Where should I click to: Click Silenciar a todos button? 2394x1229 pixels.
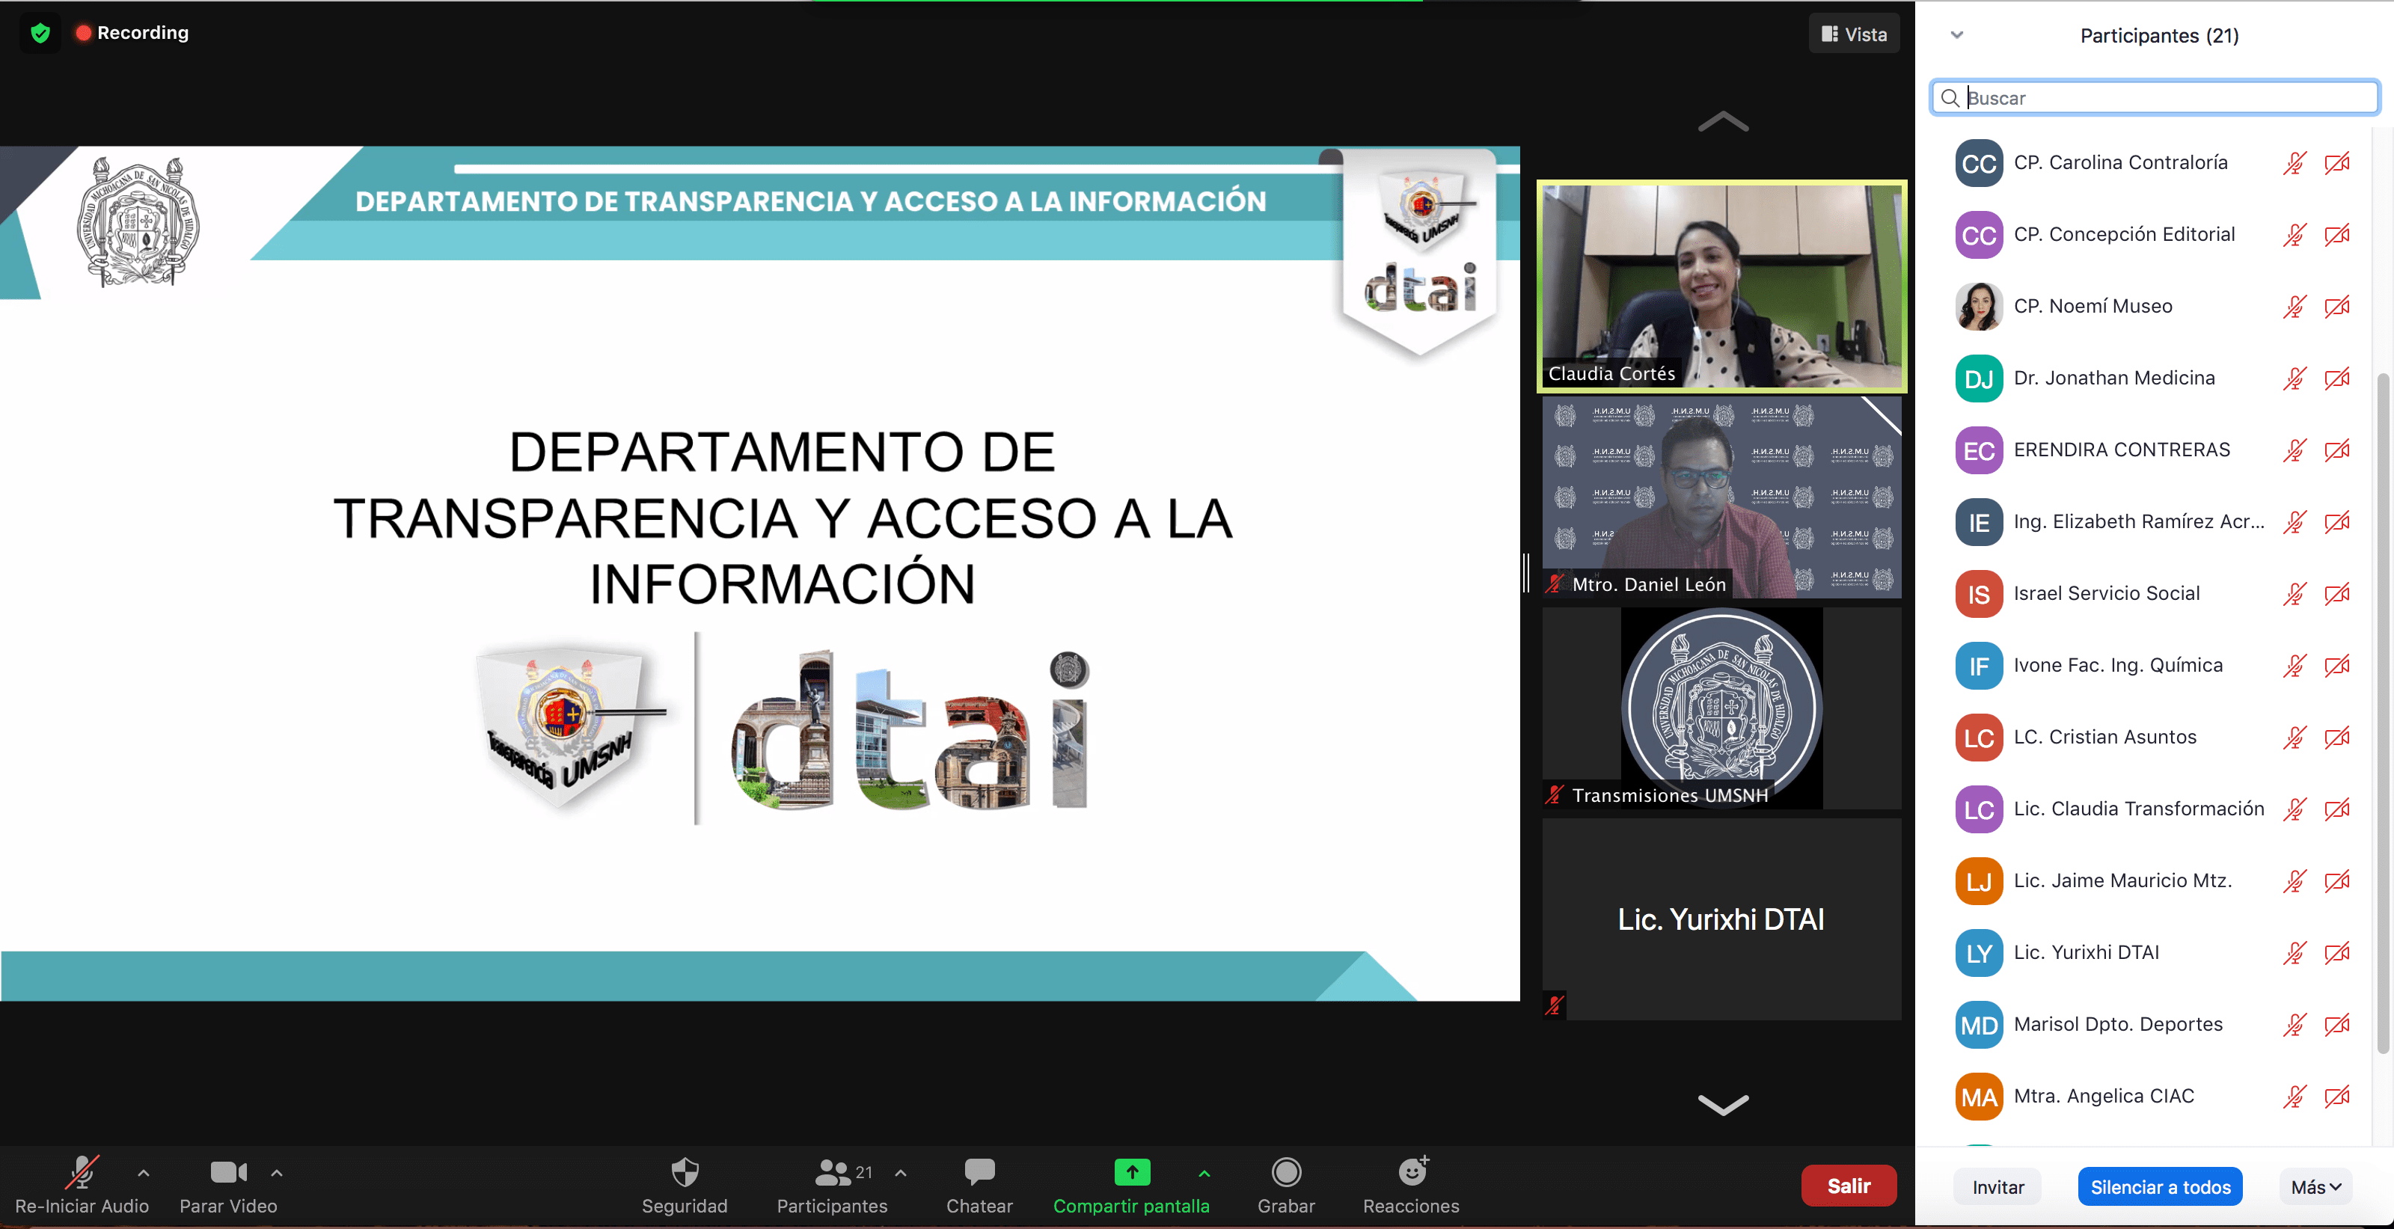coord(2161,1187)
